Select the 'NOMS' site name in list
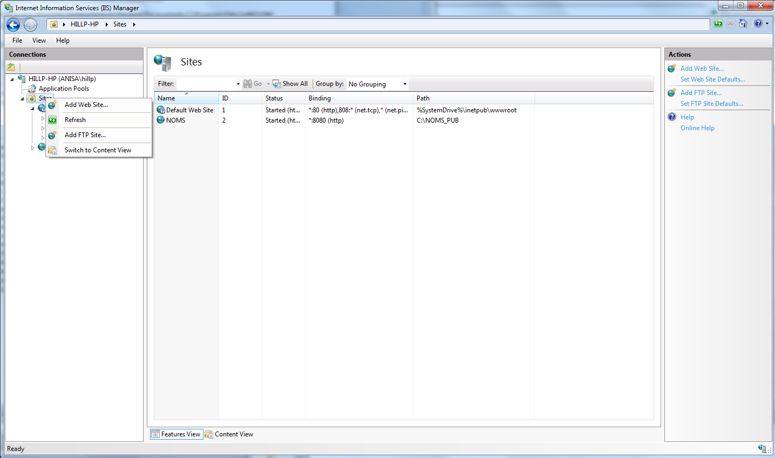 click(175, 120)
